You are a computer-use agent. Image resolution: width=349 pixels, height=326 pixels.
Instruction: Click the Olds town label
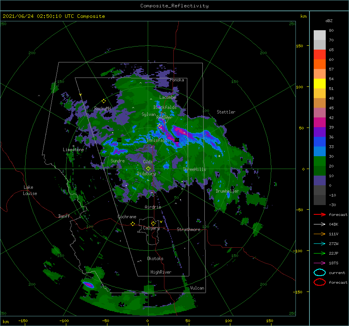[148, 162]
